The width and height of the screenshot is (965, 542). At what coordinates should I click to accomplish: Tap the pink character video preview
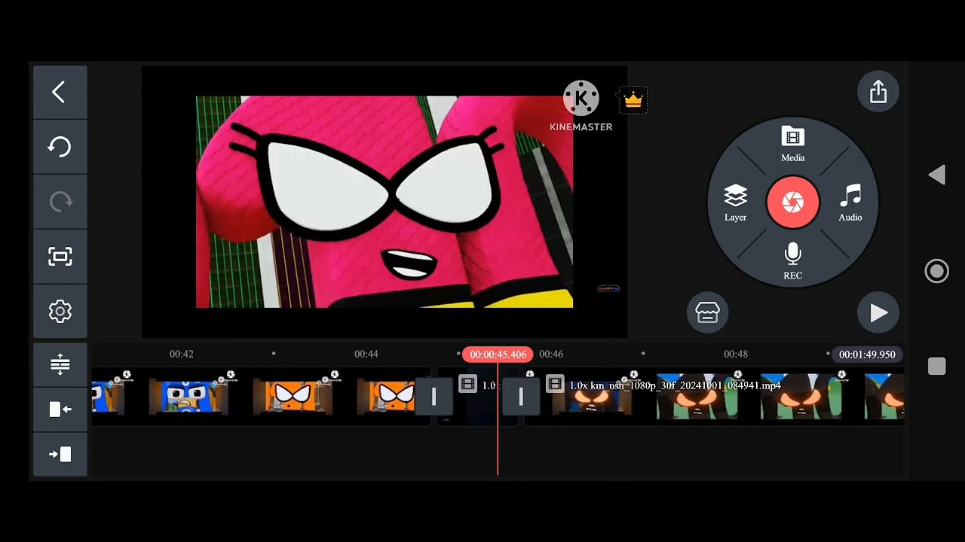click(384, 202)
